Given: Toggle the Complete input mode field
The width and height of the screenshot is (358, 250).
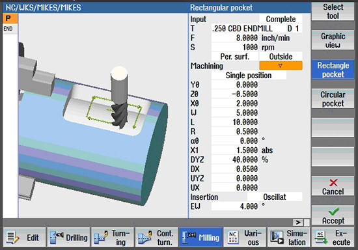Looking at the screenshot, I should coord(281,19).
